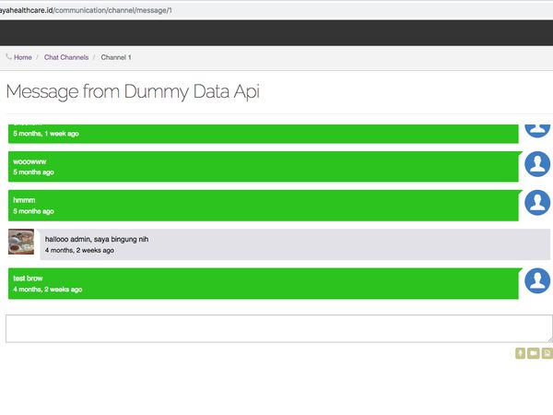Screen dimensions: 553x415
Task: Click the avatar next to 'wooowww' message
Action: pyautogui.click(x=537, y=164)
